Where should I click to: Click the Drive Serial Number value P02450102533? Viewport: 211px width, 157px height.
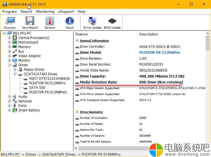click(151, 64)
